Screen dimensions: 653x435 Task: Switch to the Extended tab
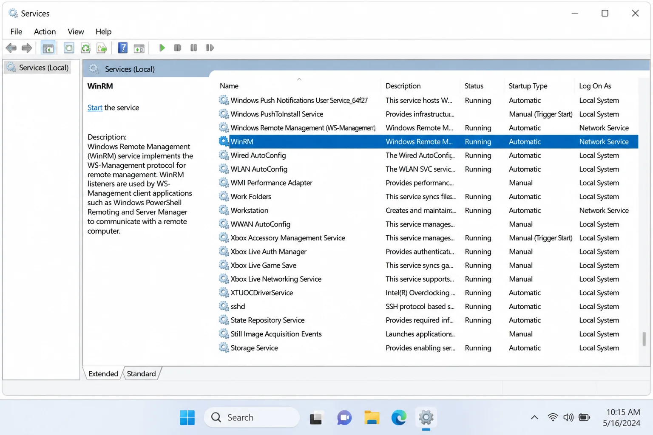click(103, 374)
